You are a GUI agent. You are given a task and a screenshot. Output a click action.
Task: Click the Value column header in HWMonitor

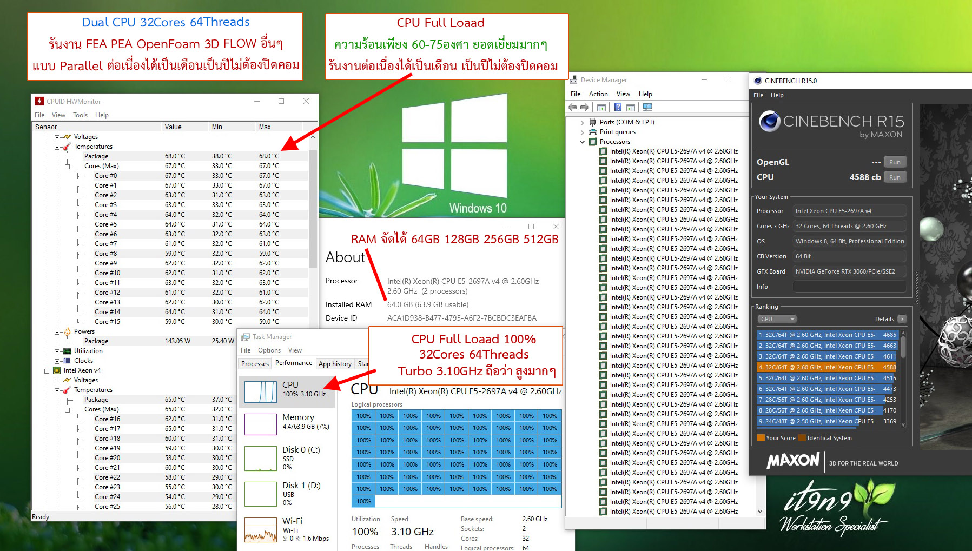click(x=184, y=127)
